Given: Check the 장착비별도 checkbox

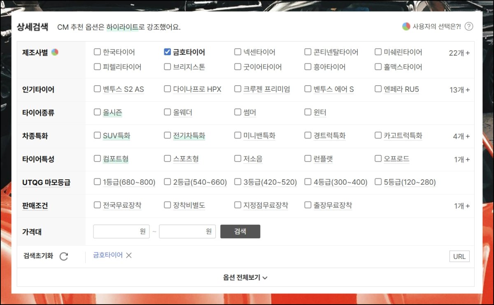Looking at the screenshot, I should coord(167,205).
